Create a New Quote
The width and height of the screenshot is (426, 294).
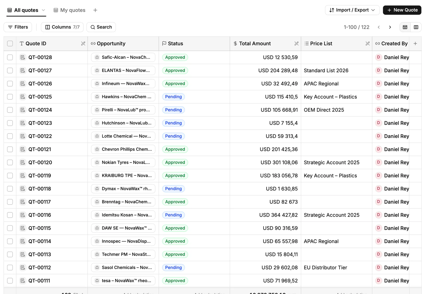402,10
